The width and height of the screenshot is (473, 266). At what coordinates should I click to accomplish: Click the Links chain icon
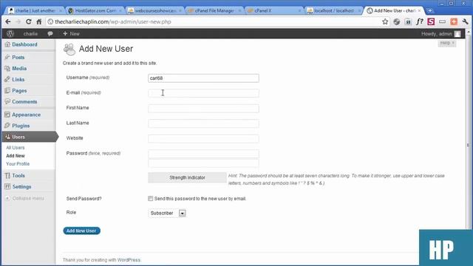point(7,79)
